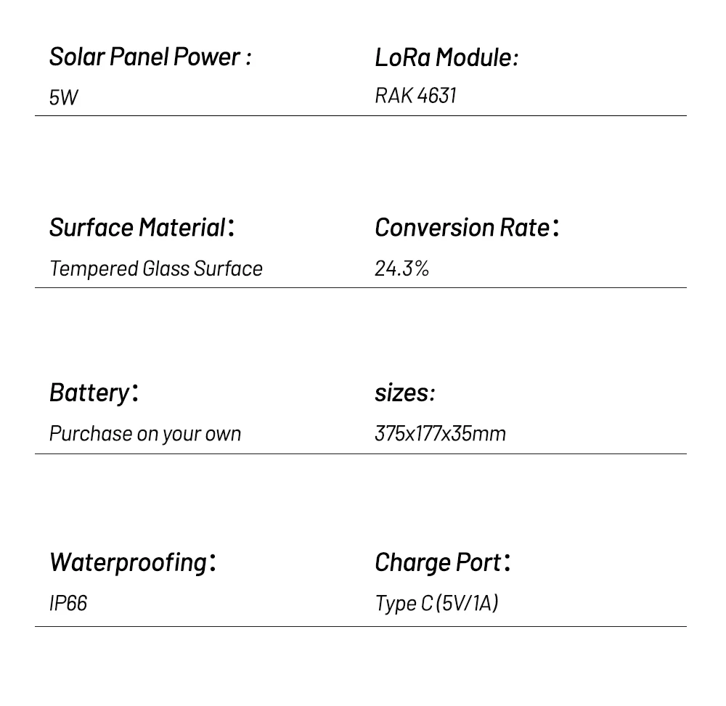Click the LoRa Module heading

[446, 58]
